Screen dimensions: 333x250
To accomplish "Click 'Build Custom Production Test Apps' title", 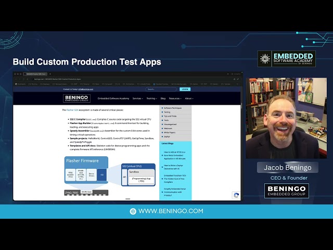I will tap(87, 62).
